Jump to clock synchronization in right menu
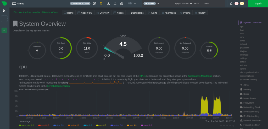The height and width of the screenshot is (129, 268). click(x=250, y=72)
